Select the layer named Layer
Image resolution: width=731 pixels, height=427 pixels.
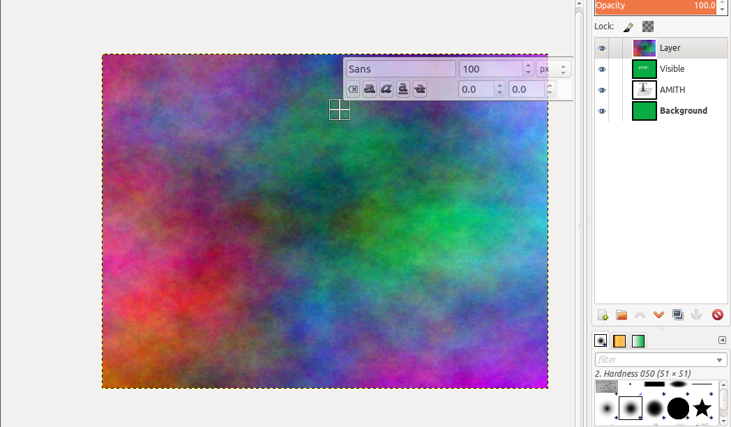tap(670, 48)
